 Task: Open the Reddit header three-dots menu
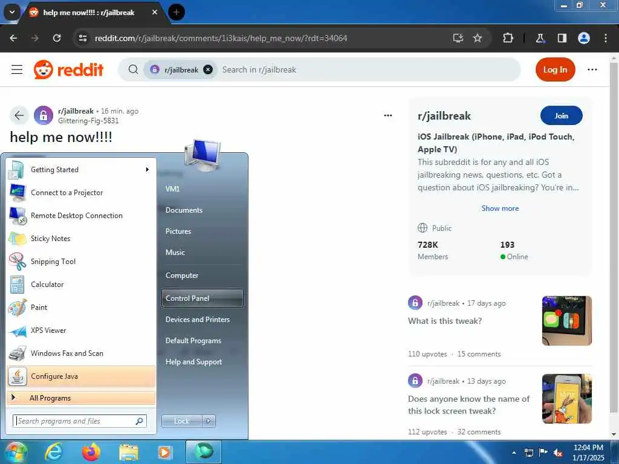[592, 70]
